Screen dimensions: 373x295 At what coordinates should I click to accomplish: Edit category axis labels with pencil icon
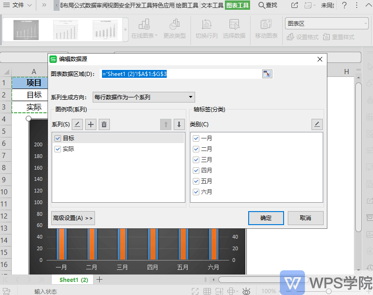317,124
